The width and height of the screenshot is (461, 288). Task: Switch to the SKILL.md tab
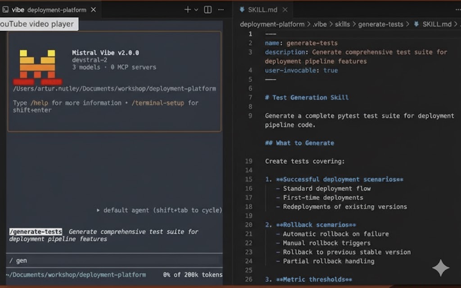262,9
